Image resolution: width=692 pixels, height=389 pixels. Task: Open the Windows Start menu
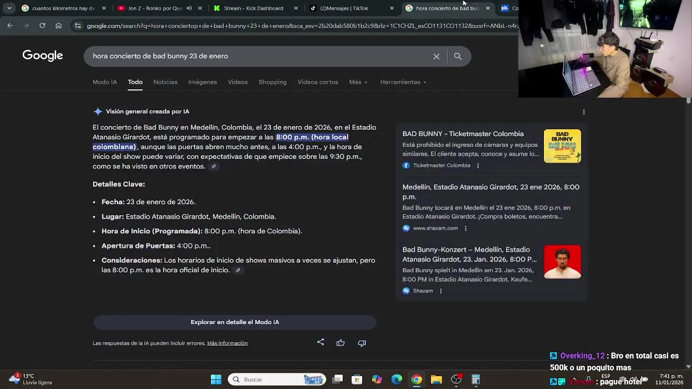216,379
